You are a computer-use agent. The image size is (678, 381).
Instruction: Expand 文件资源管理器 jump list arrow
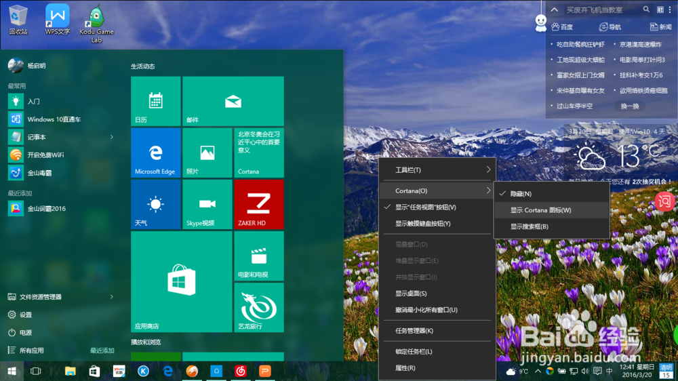112,297
